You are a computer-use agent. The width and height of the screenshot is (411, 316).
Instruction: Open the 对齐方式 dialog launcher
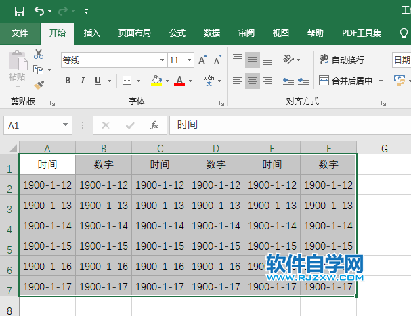(x=383, y=104)
